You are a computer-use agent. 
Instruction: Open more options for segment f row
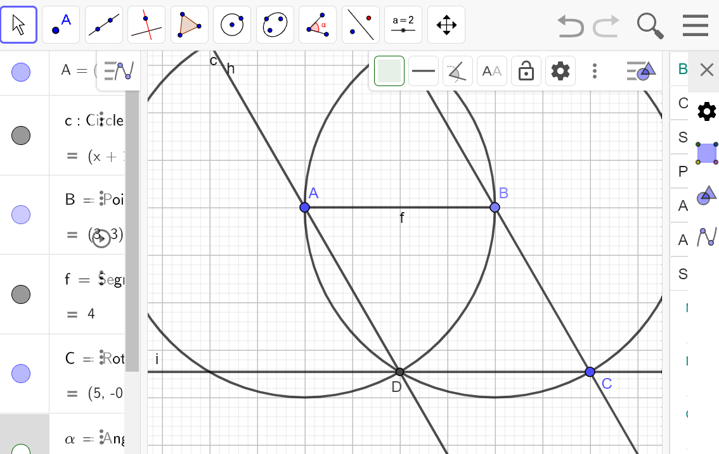click(101, 278)
